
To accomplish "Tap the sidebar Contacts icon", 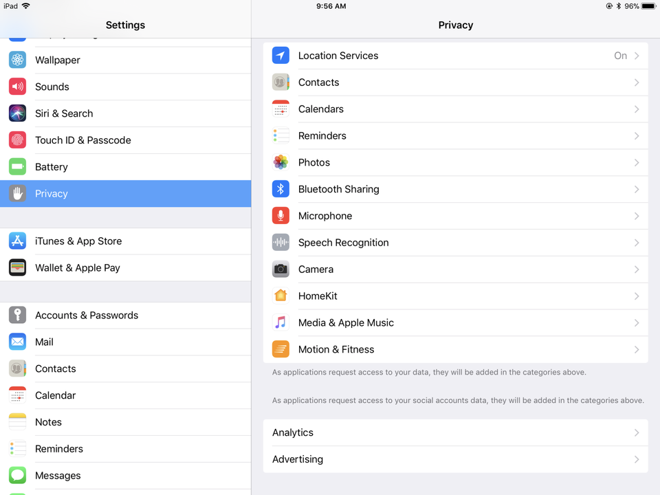I will tap(17, 368).
